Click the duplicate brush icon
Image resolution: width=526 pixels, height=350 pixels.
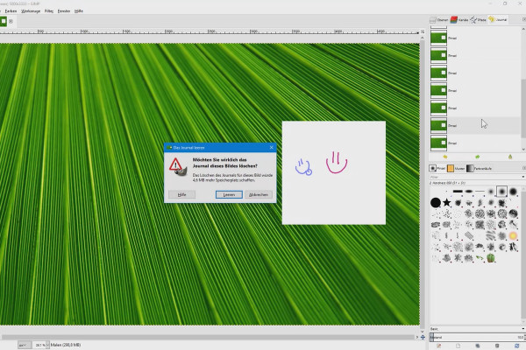coord(478,346)
